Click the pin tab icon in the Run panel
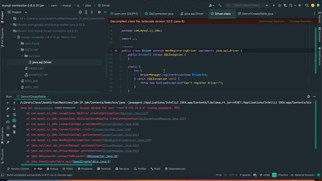Screen dimensions: 322x181 coord(8,142)
